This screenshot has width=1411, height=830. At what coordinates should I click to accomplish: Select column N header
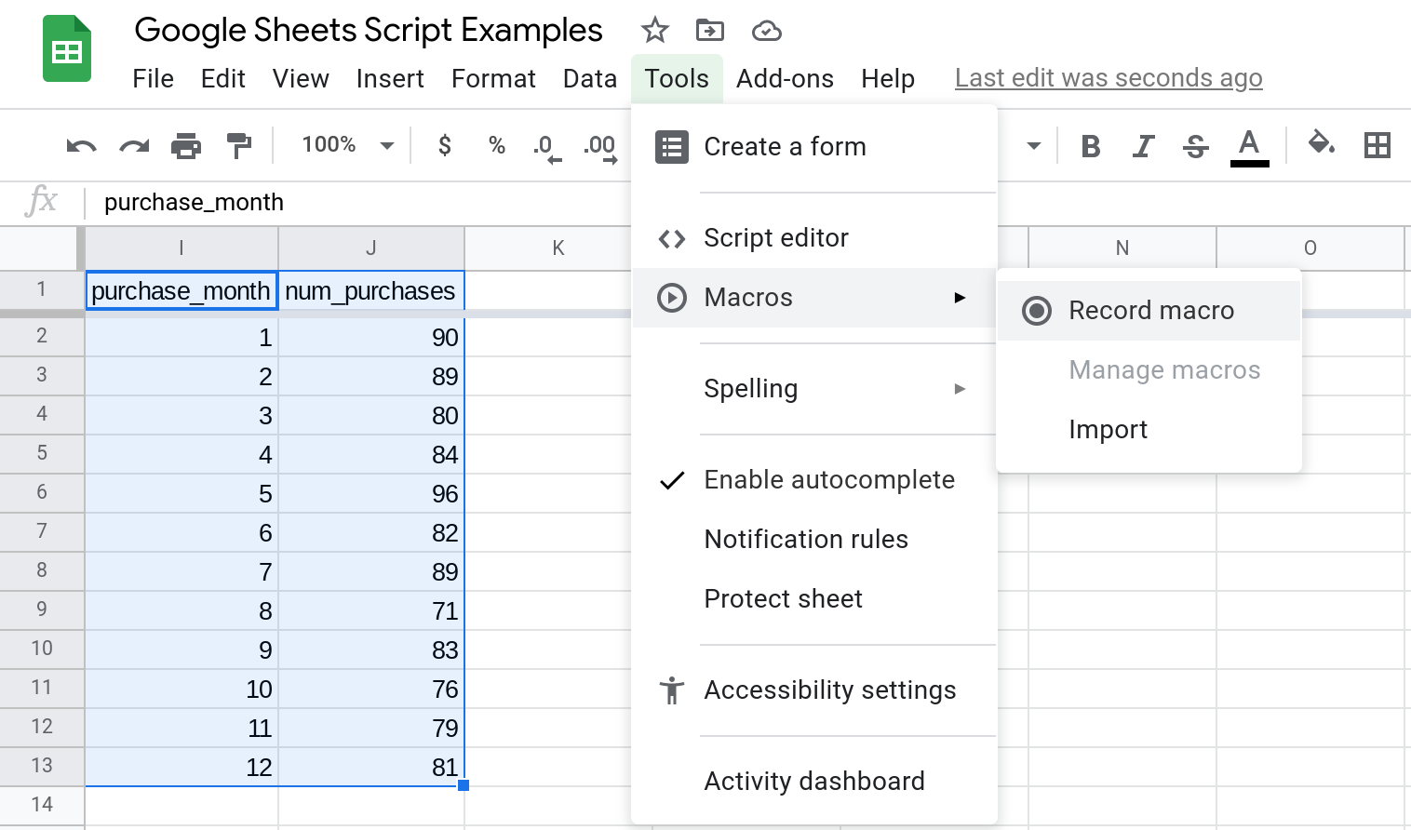click(x=1122, y=248)
